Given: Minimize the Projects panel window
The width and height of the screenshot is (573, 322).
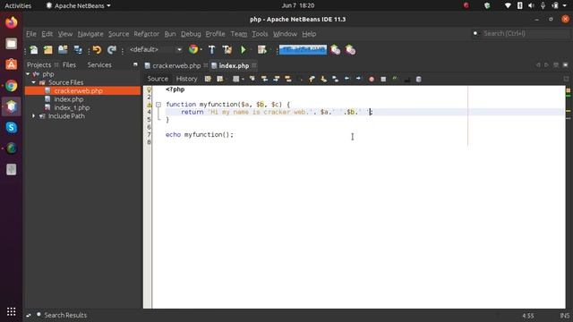Looking at the screenshot, I should (135, 64).
